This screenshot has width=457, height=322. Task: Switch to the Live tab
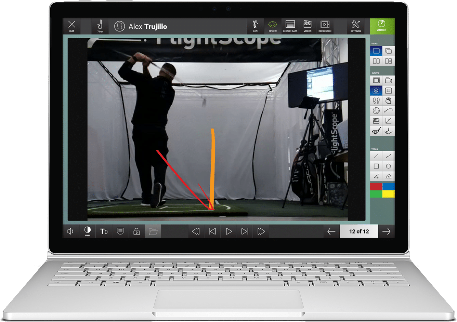click(255, 26)
